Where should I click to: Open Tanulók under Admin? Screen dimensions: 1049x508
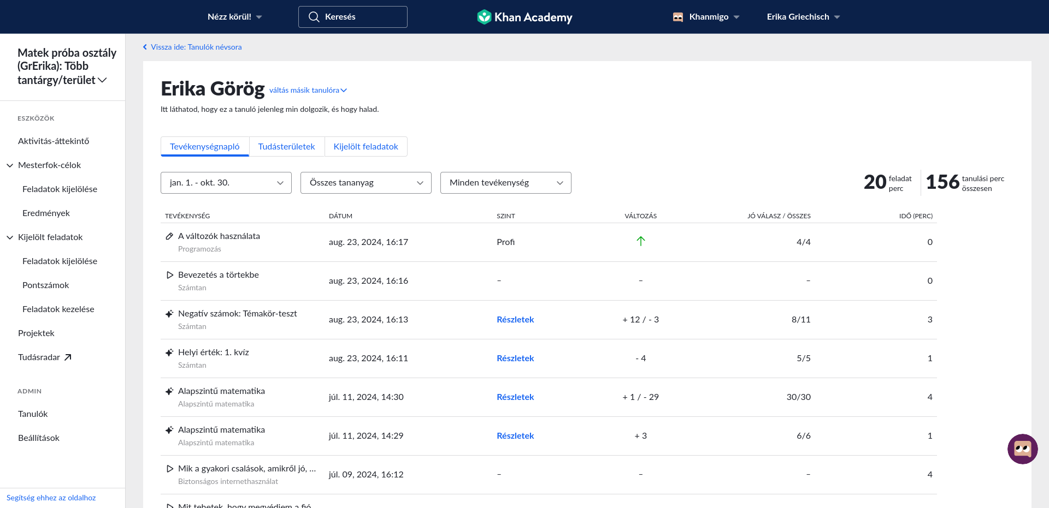pyautogui.click(x=33, y=414)
